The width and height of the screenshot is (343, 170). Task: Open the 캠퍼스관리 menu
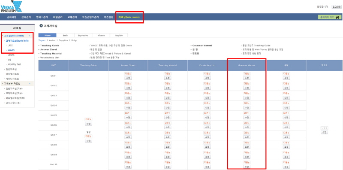[42, 17]
